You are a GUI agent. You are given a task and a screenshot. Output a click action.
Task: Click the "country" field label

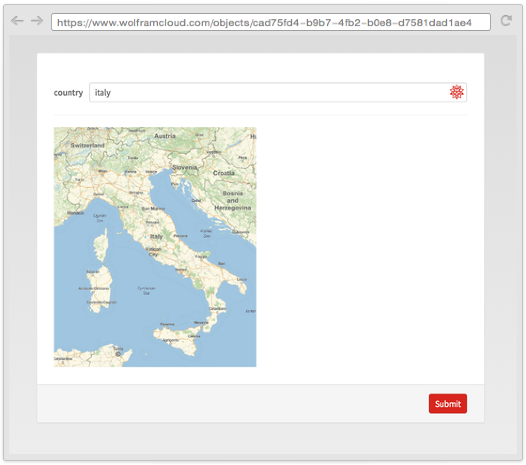(x=68, y=93)
